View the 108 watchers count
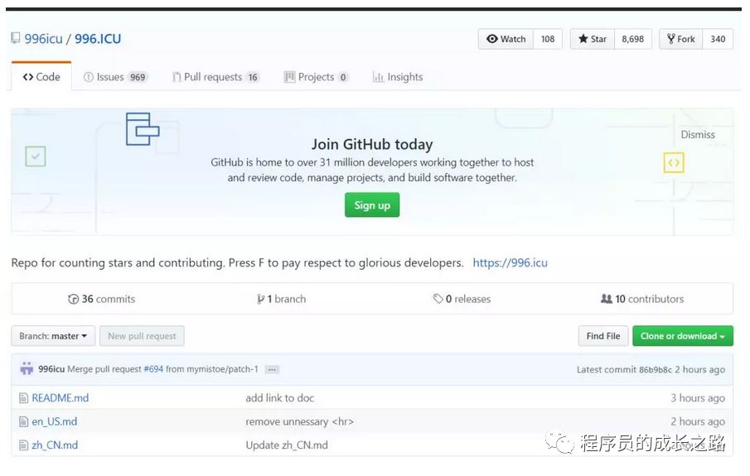 pos(548,39)
